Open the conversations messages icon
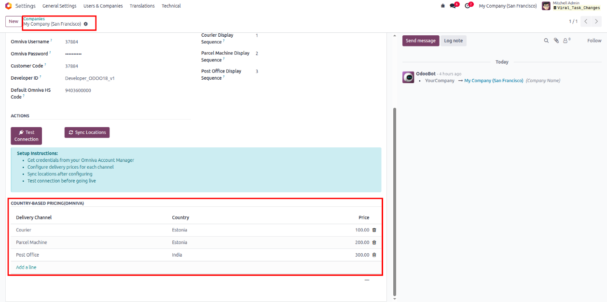Screen dimensions: 607x302 (x=454, y=6)
